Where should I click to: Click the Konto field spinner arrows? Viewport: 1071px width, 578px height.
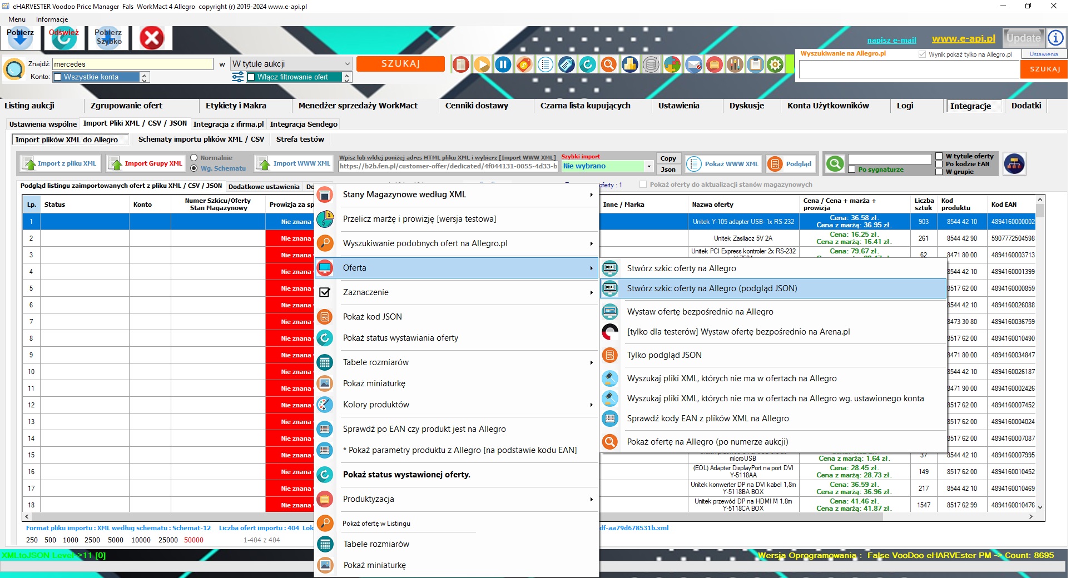[x=145, y=77]
